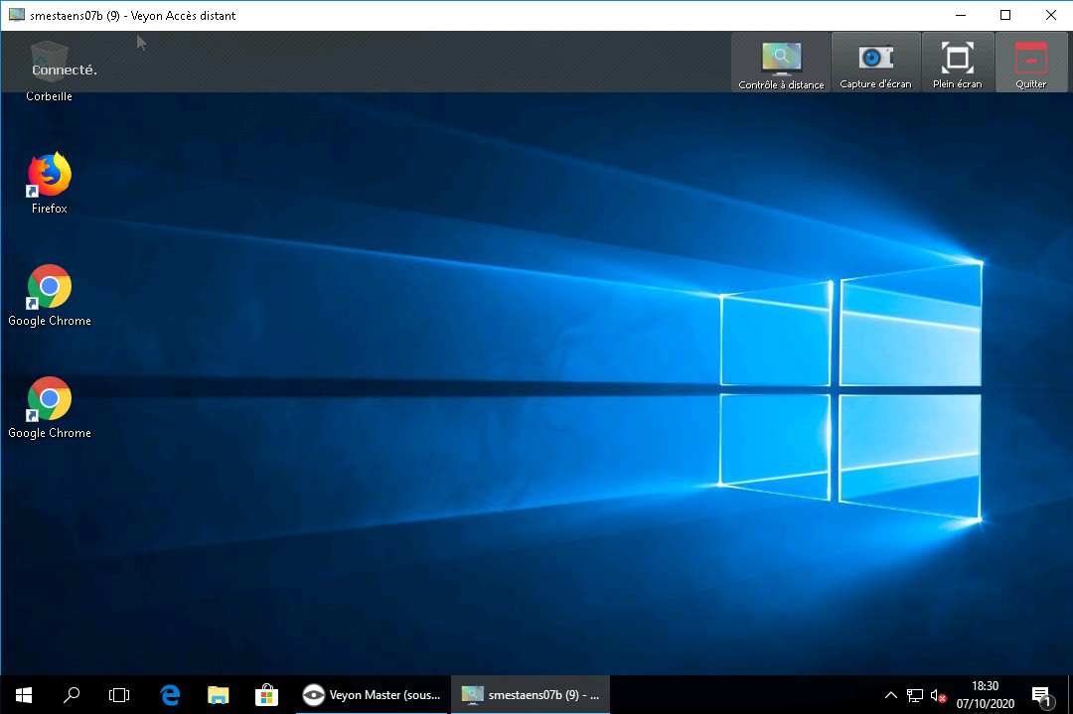
Task: Open the Windows Start menu
Action: (24, 695)
